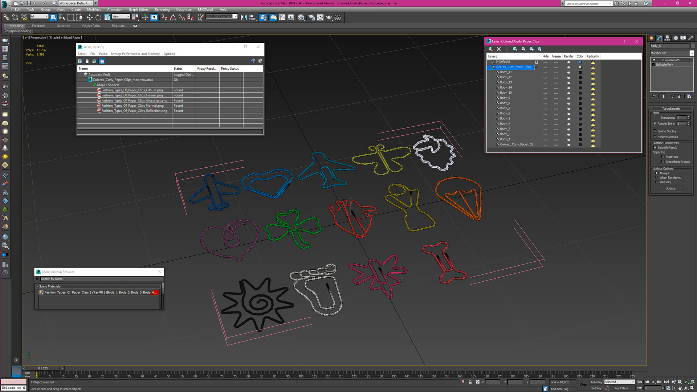The image size is (697, 392).
Task: Choose the Select and Move tool
Action: coord(90,17)
